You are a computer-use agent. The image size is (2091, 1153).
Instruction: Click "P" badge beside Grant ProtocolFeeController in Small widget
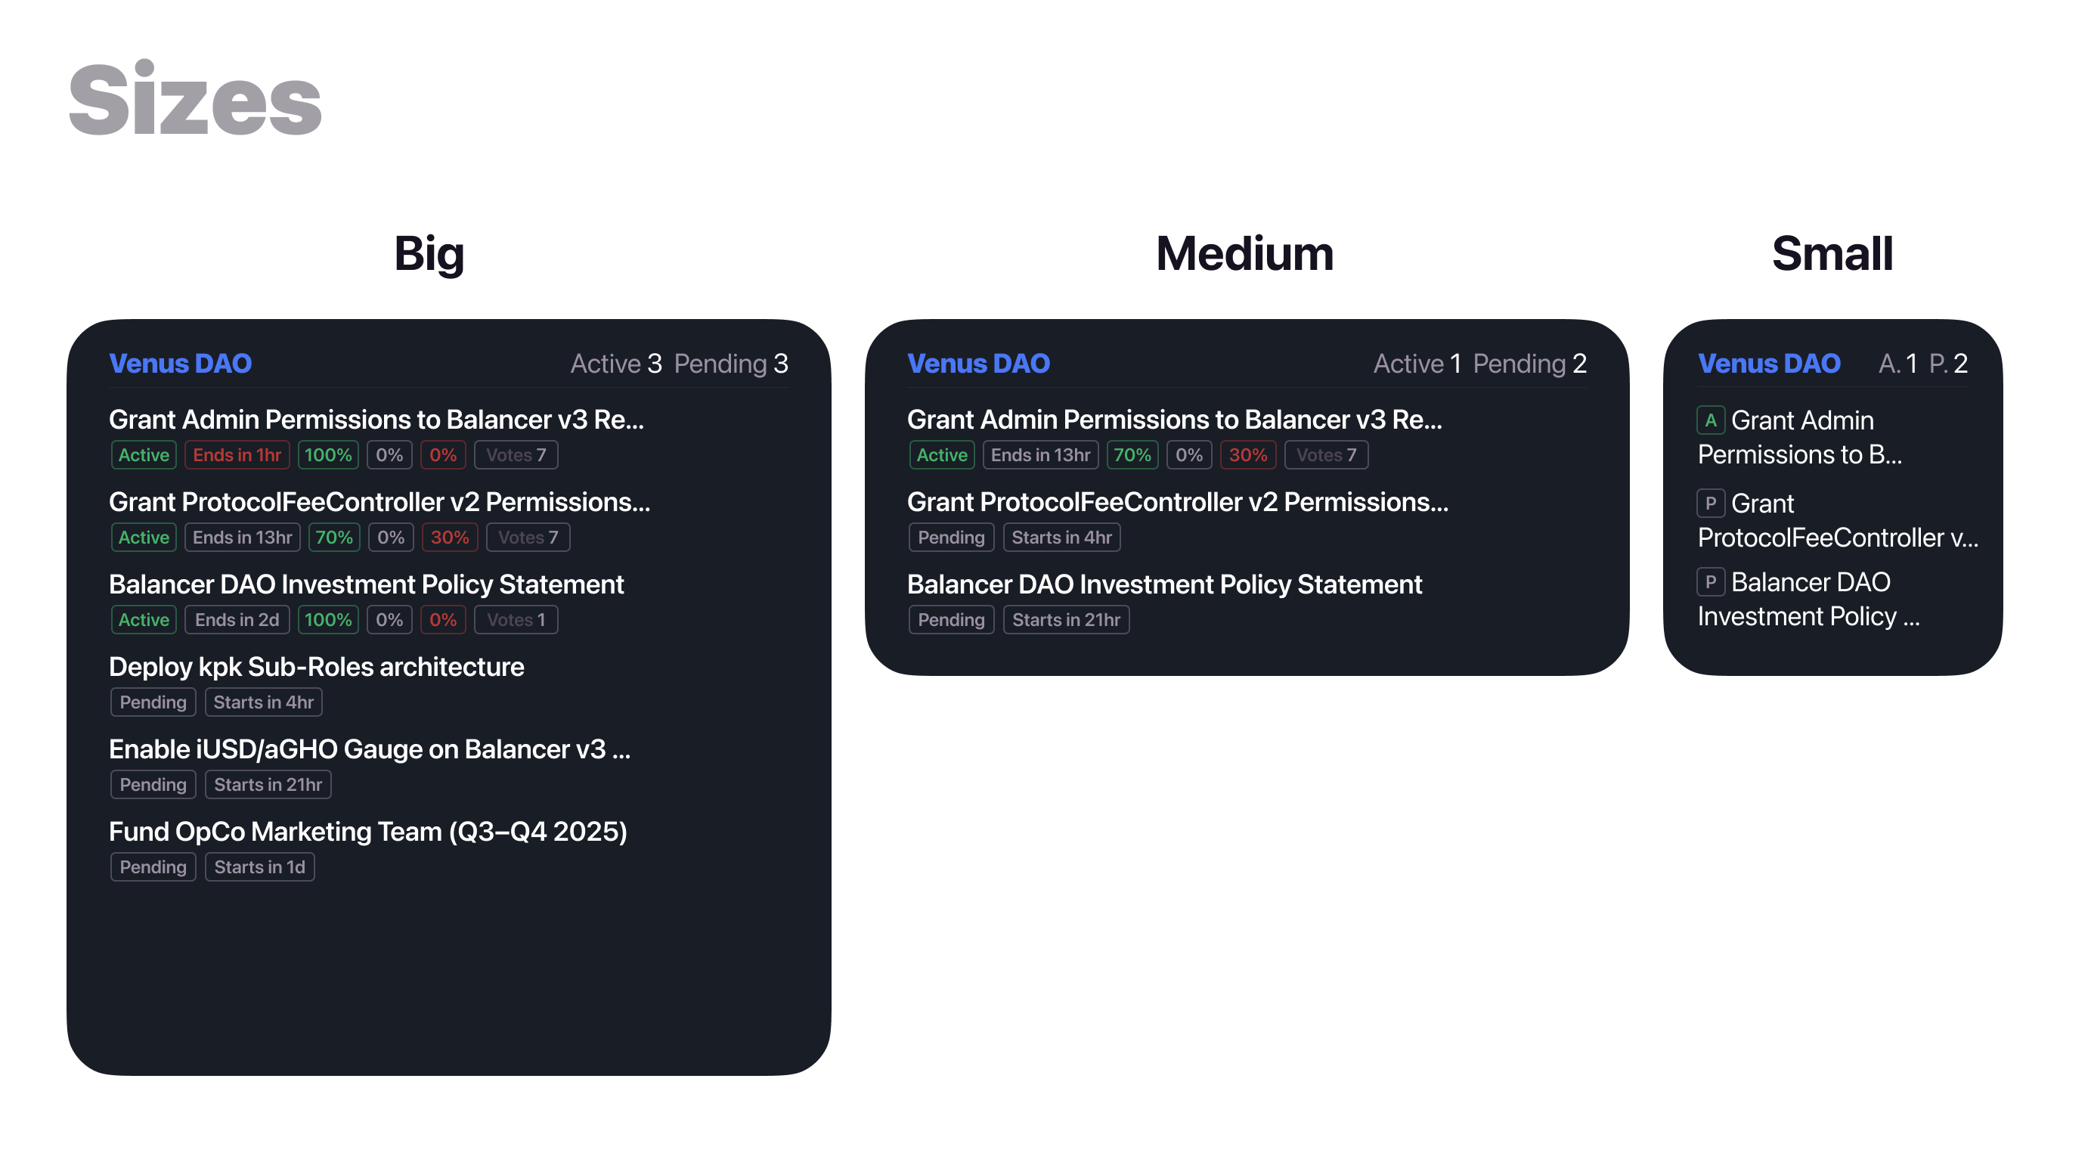coord(1709,504)
